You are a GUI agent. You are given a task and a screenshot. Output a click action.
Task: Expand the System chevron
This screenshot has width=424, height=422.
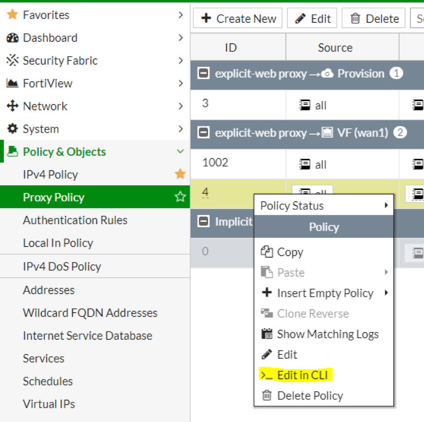180,129
